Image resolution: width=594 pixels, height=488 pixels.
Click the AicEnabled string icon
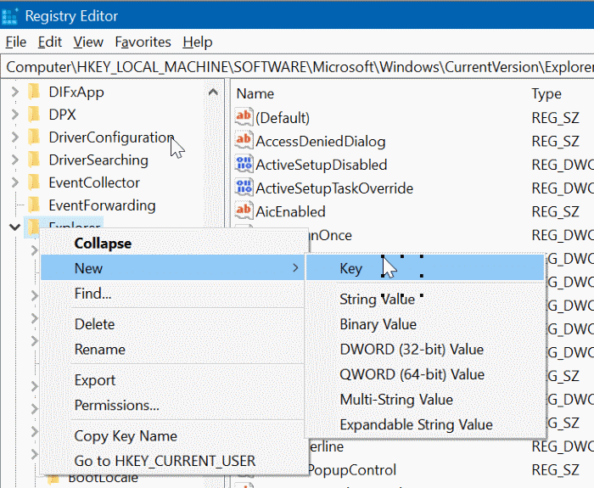[x=244, y=211]
